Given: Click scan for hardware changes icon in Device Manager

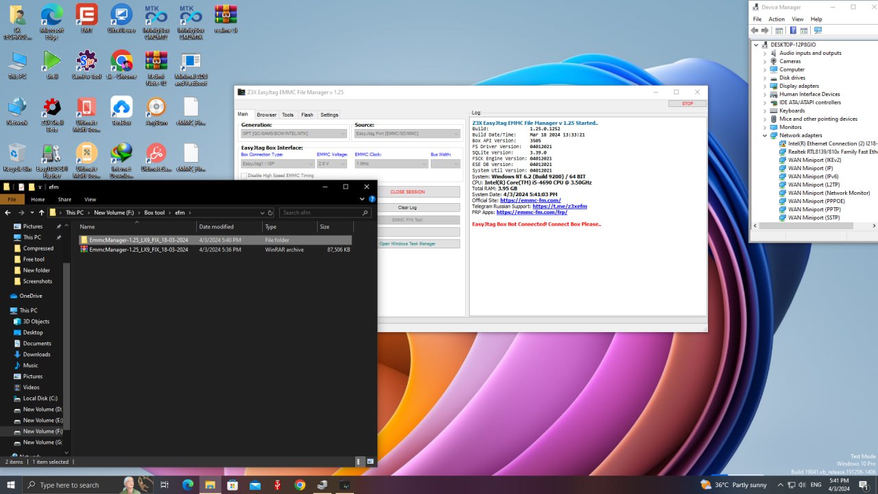Looking at the screenshot, I should tap(818, 30).
